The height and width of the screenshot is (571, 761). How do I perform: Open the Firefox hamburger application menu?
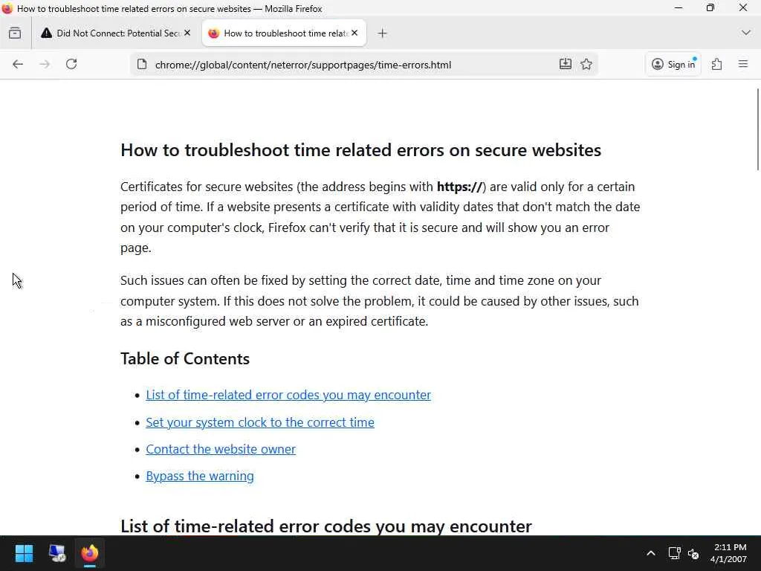pyautogui.click(x=743, y=64)
